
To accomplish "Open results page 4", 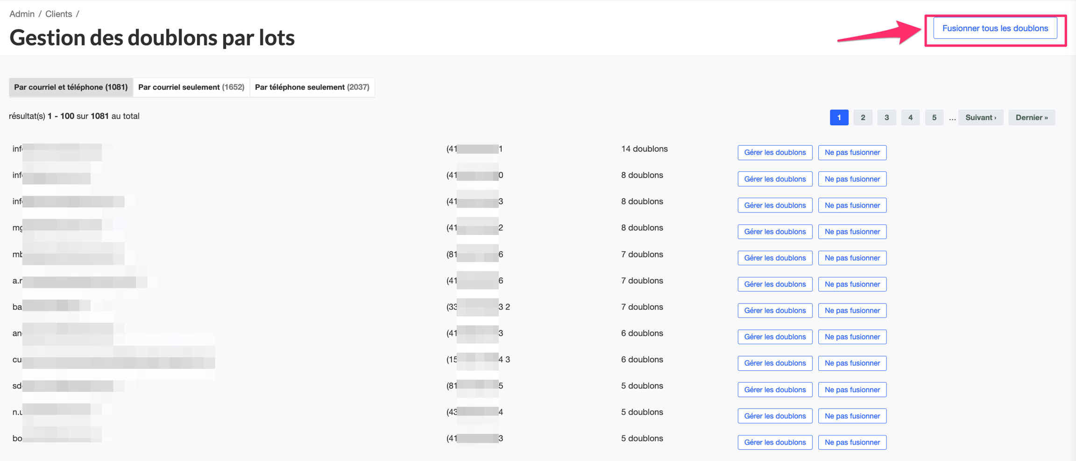I will click(910, 118).
